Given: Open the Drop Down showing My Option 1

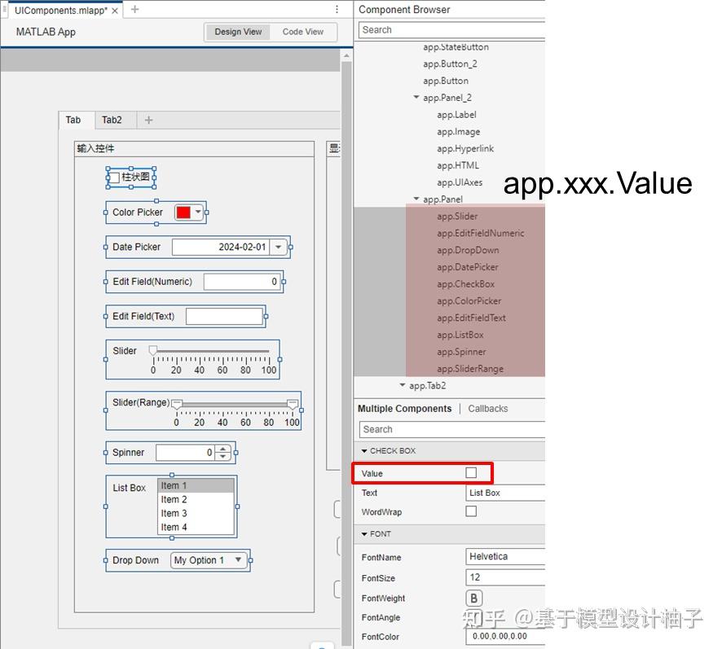Looking at the screenshot, I should [x=237, y=560].
